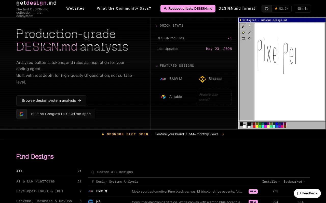
Task: Sort the table by Bookmarked
Action: tap(294, 182)
